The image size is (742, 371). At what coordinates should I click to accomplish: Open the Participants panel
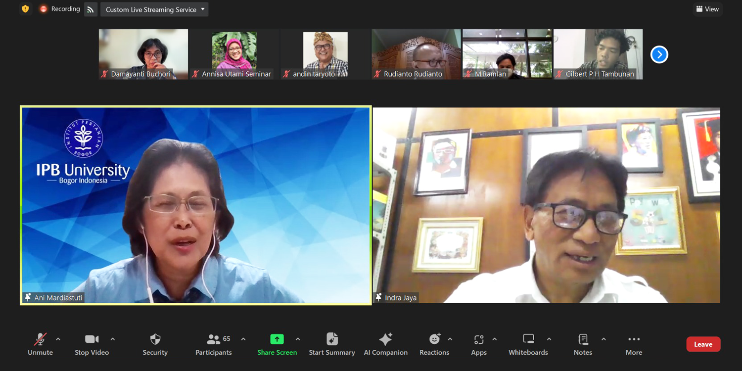click(214, 344)
